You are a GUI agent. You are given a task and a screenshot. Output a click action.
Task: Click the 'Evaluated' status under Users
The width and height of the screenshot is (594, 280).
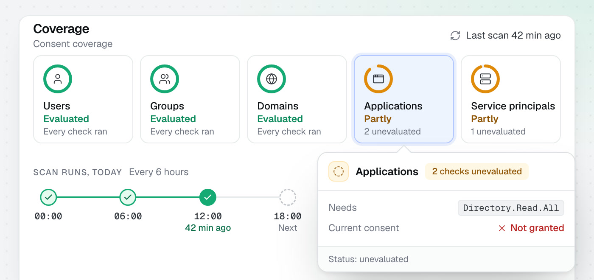(x=66, y=119)
